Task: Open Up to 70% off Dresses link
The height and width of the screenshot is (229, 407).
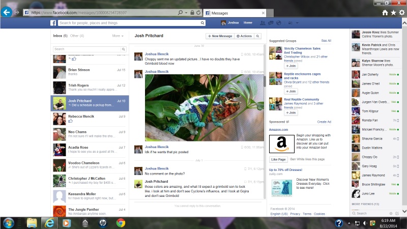Action: click(285, 170)
